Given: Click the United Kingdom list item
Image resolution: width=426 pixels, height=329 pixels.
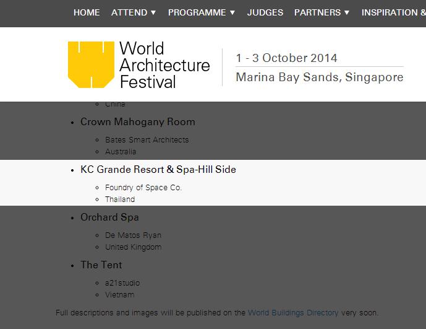Looking at the screenshot, I should point(133,247).
